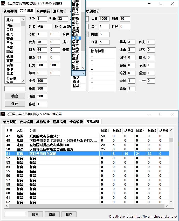Click the app icon in the top editor title bar
Viewport: 179px width, 221px height.
(x=3, y=4)
